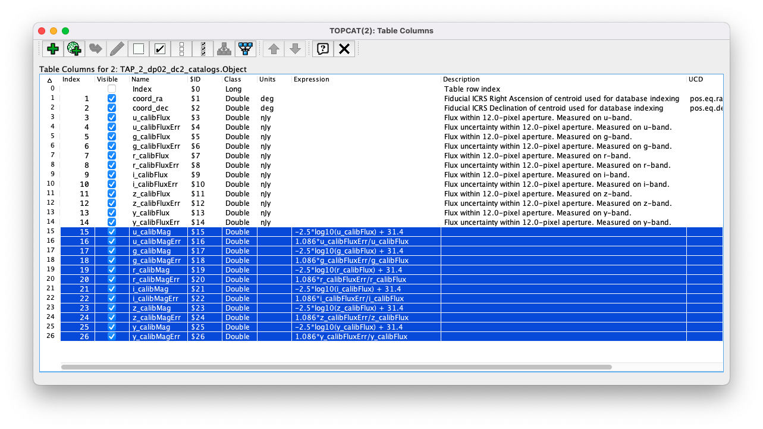Move selected columns down with the arrow icon
Viewport: 763px width, 429px height.
(295, 49)
